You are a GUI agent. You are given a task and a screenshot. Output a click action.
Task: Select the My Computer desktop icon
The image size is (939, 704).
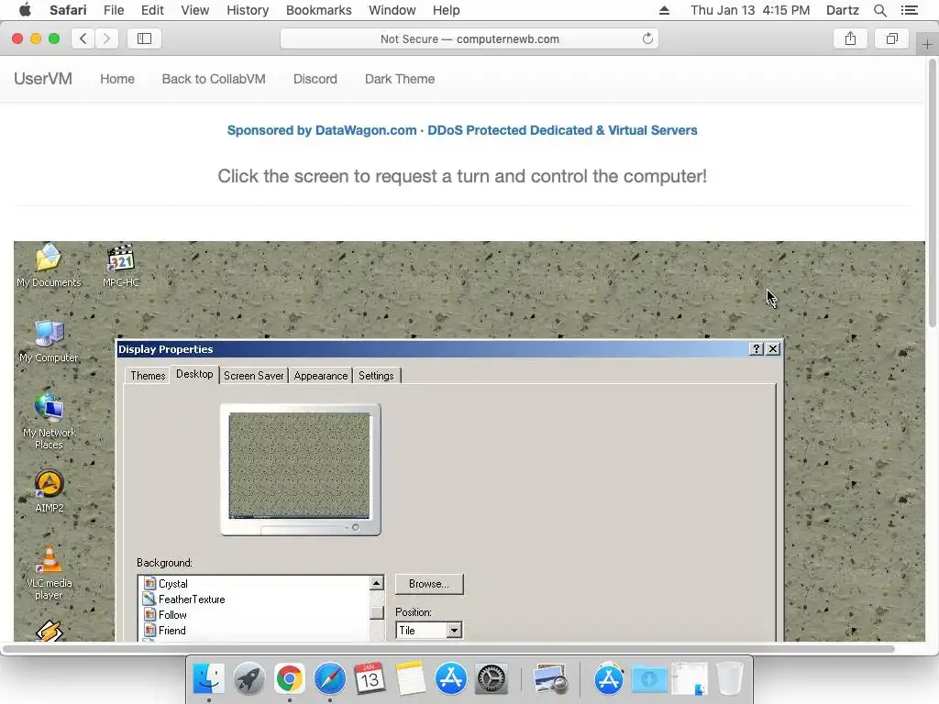pyautogui.click(x=49, y=341)
